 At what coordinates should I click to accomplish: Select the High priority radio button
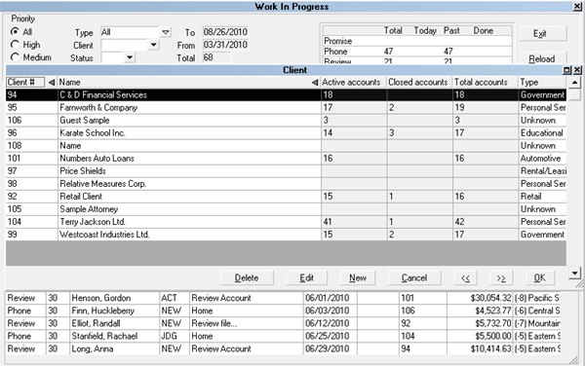coord(15,45)
